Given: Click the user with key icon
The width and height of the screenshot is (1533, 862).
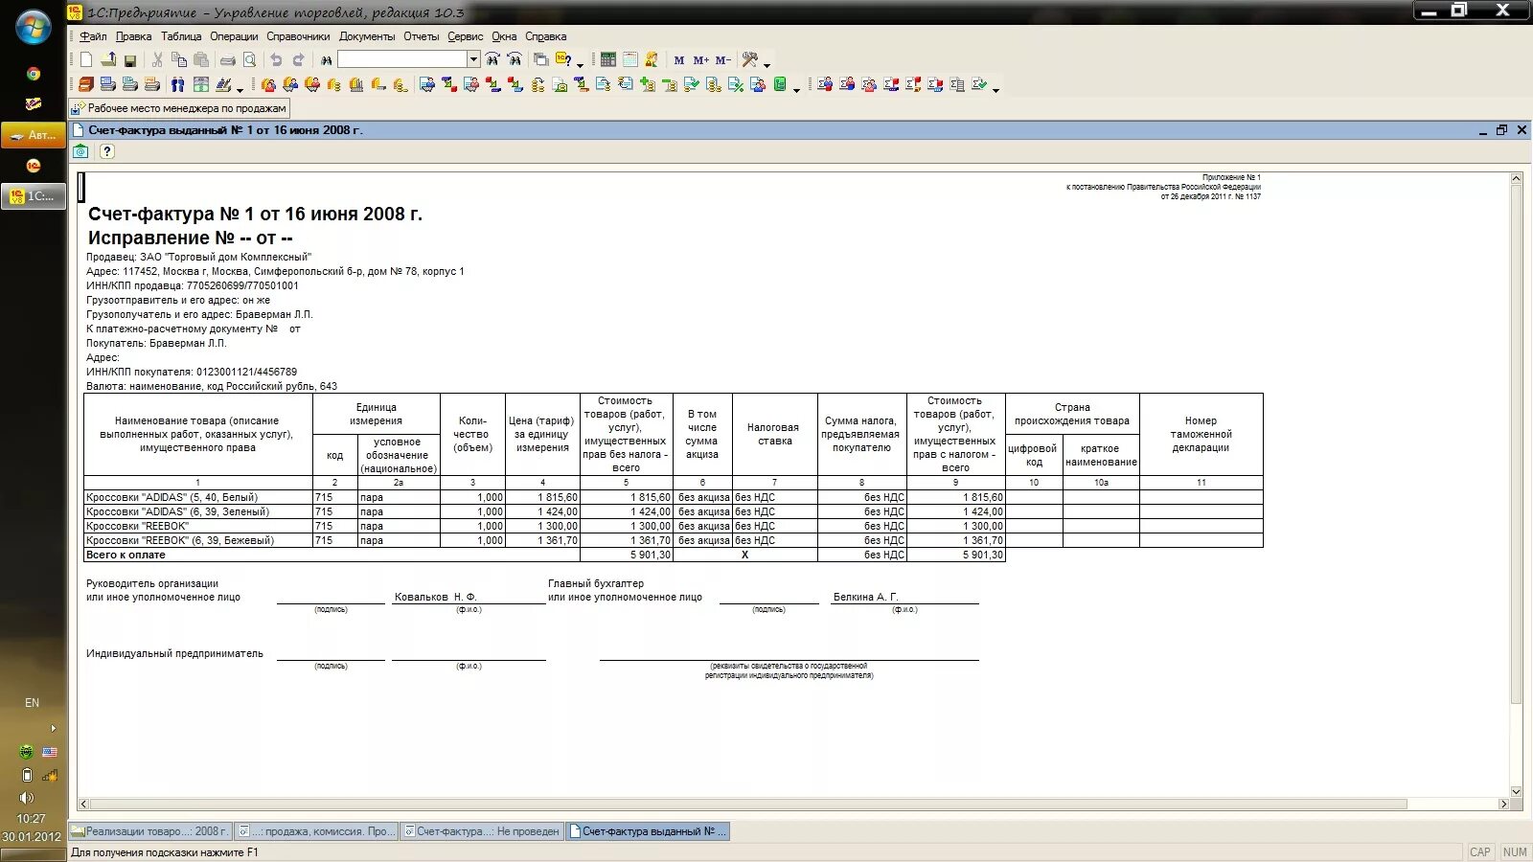Looking at the screenshot, I should coord(652,60).
